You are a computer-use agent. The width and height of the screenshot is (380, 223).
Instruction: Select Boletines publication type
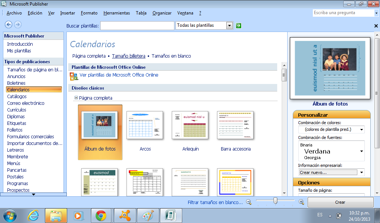[16, 83]
